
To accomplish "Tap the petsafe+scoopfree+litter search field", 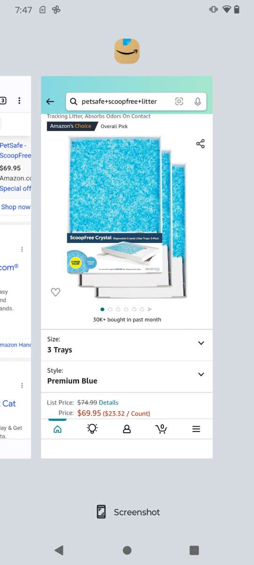I will [119, 101].
